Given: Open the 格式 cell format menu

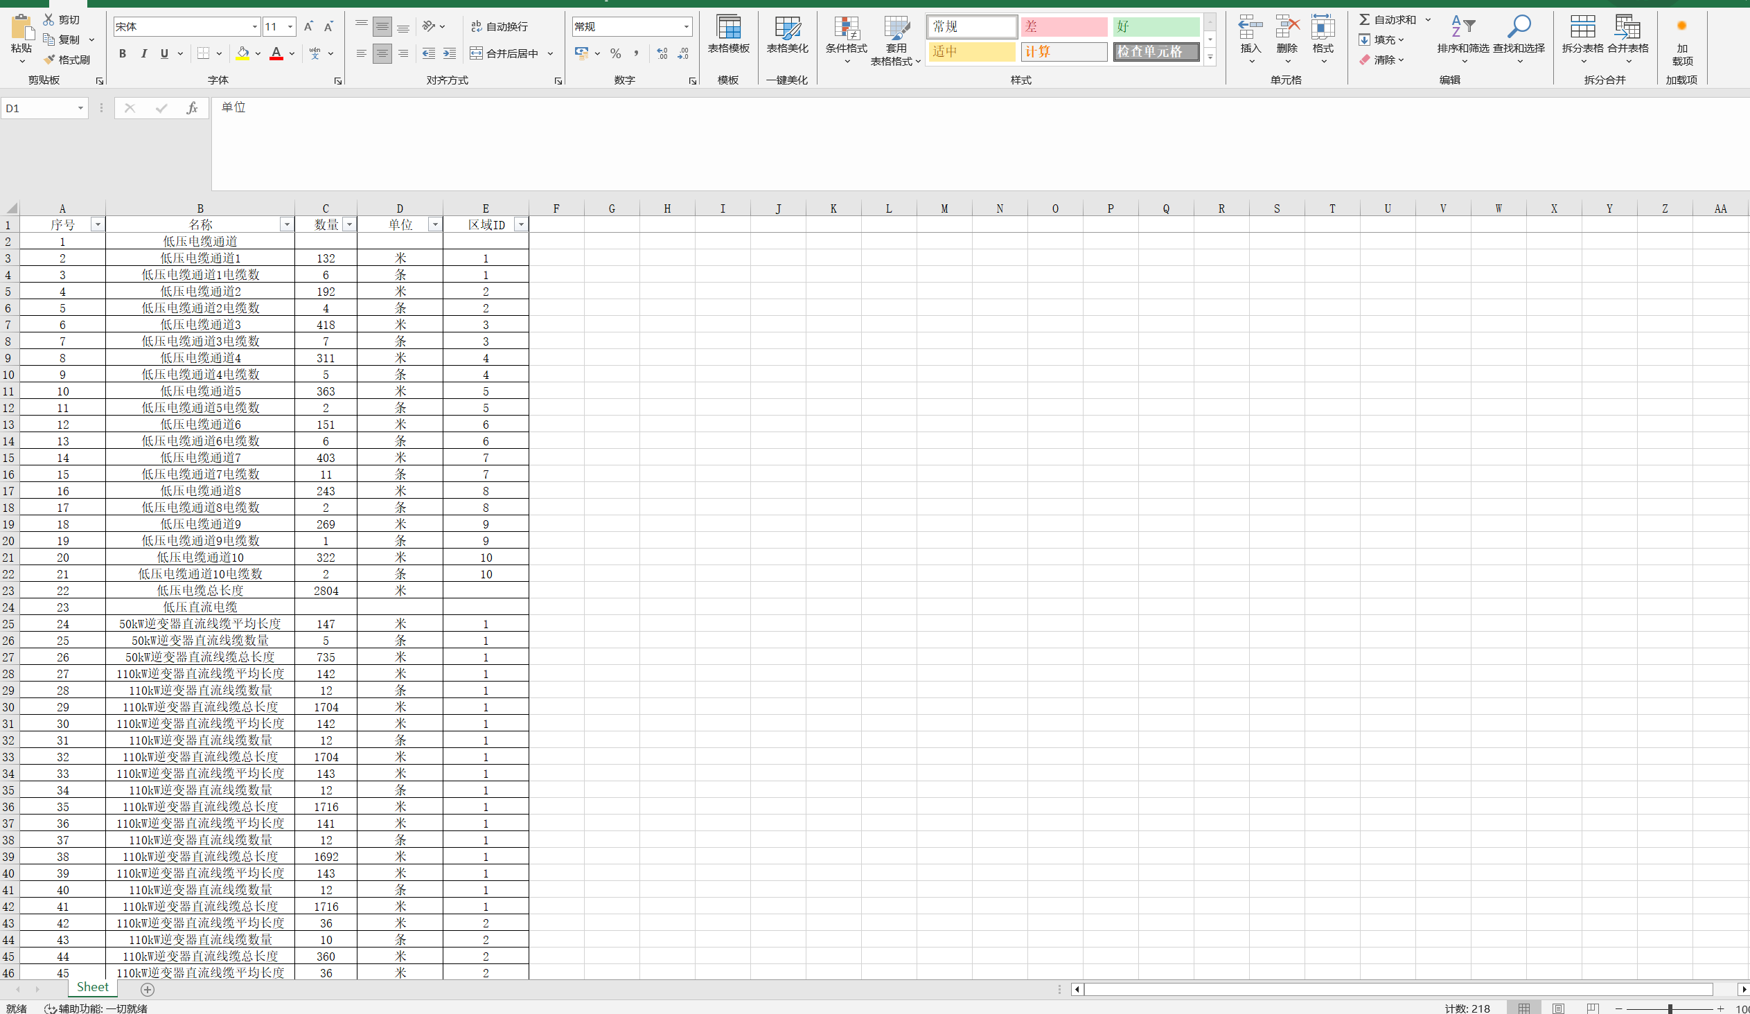Looking at the screenshot, I should click(1323, 40).
